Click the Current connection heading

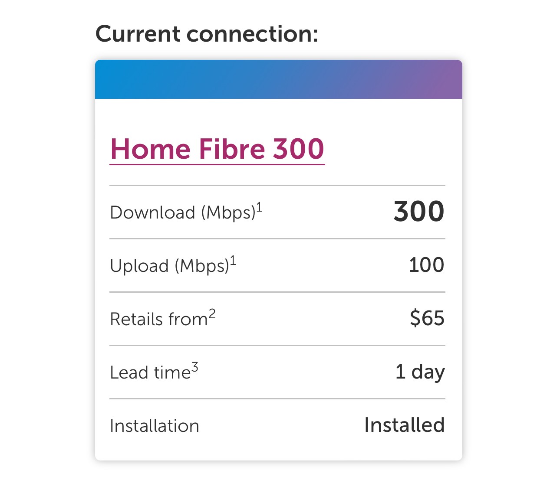[207, 34]
